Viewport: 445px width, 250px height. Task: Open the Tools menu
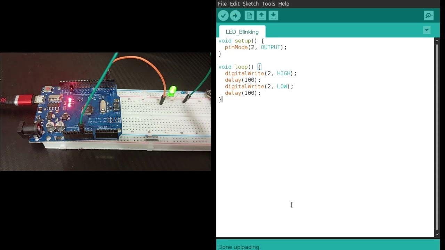268,4
